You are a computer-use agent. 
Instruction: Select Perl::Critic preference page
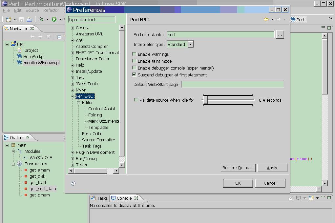92,134
